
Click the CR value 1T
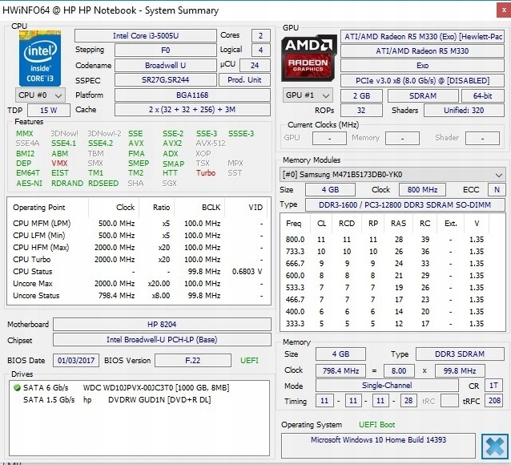[x=493, y=386]
